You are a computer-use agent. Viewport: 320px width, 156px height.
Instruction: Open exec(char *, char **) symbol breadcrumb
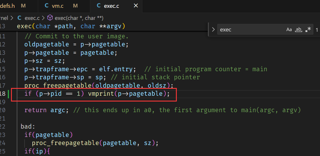[79, 18]
